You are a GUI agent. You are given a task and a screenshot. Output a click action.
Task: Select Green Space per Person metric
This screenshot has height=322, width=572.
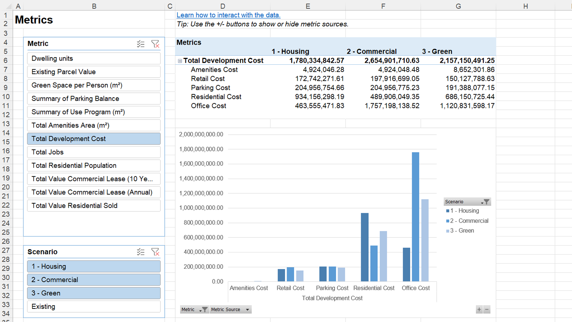click(94, 85)
